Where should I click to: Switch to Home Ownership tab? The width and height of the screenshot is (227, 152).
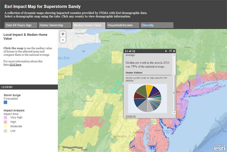pos(55,25)
